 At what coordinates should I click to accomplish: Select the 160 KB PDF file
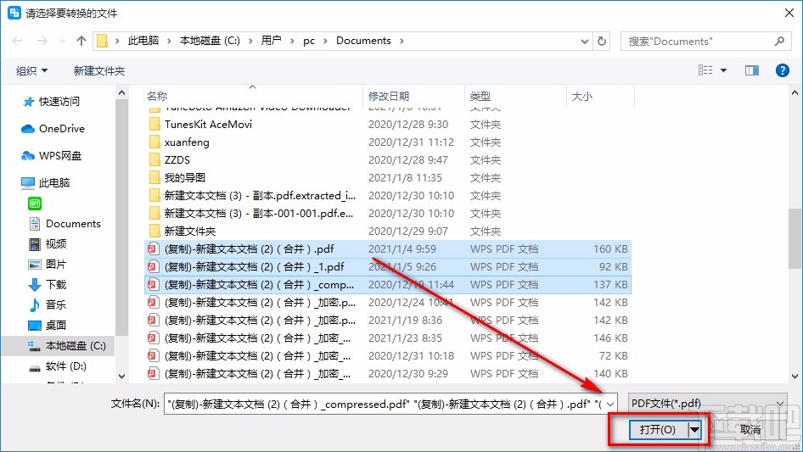pos(388,248)
